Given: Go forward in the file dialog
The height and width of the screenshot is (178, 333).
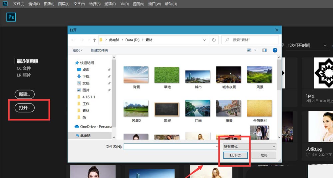Looking at the screenshot, I should pos(82,40).
